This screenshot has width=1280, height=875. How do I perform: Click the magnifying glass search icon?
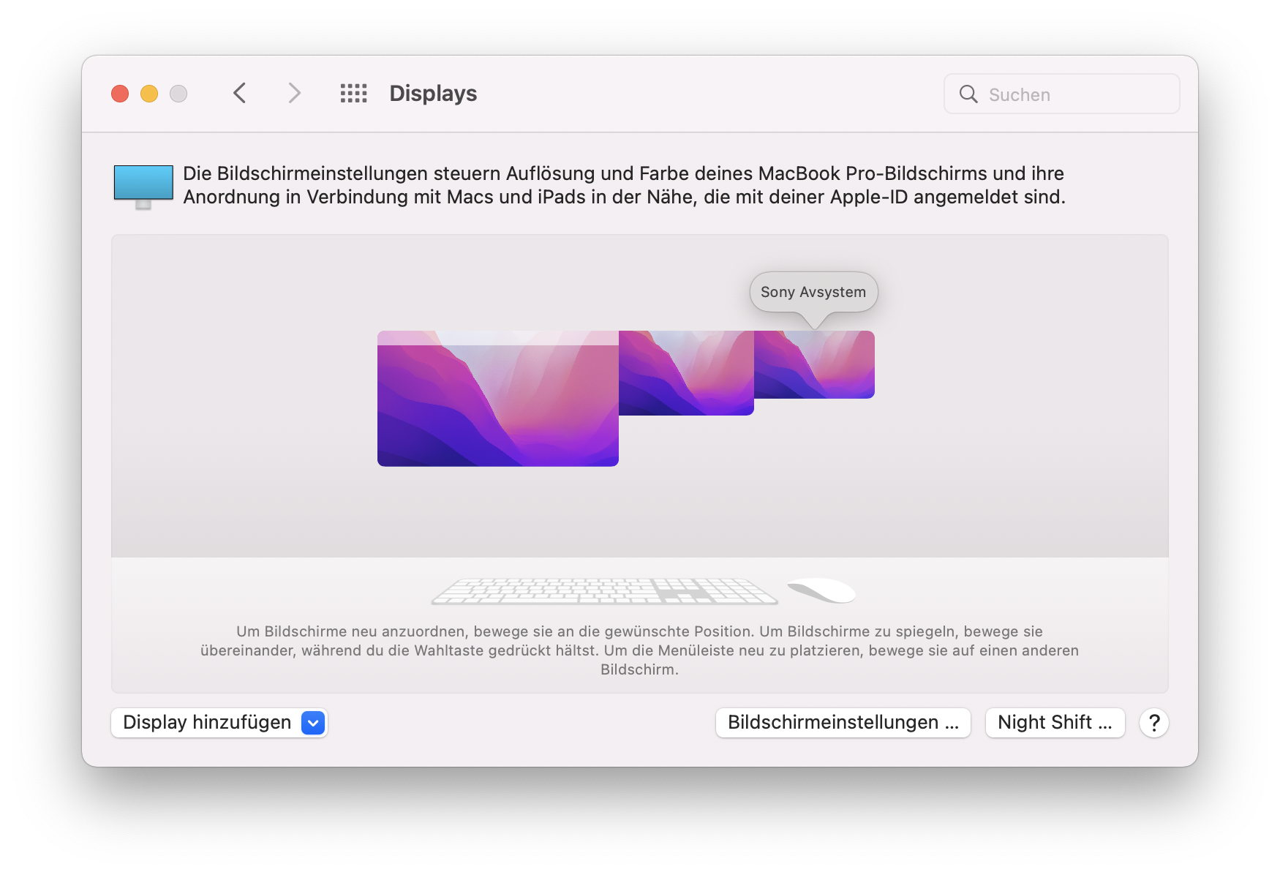[x=968, y=94]
